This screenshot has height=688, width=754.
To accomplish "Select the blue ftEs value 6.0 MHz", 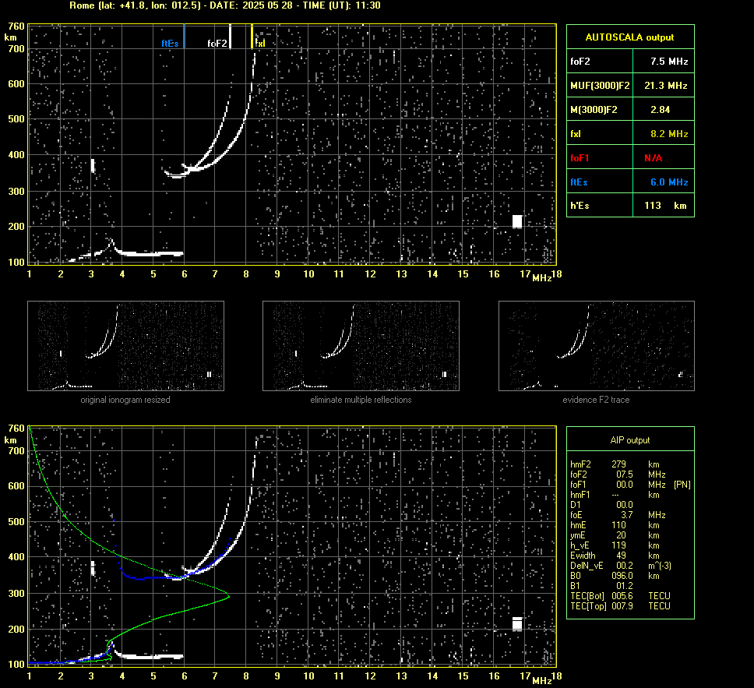I will click(669, 182).
